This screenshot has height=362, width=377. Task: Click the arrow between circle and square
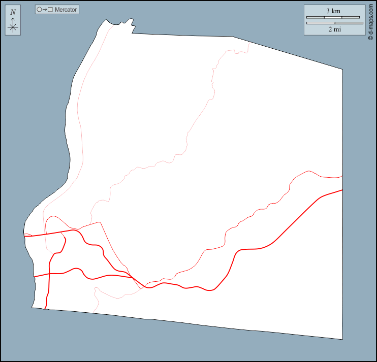pyautogui.click(x=45, y=10)
